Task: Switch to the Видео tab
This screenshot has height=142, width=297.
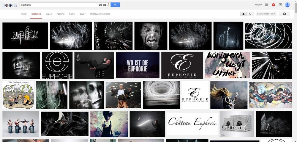Action: click(49, 14)
